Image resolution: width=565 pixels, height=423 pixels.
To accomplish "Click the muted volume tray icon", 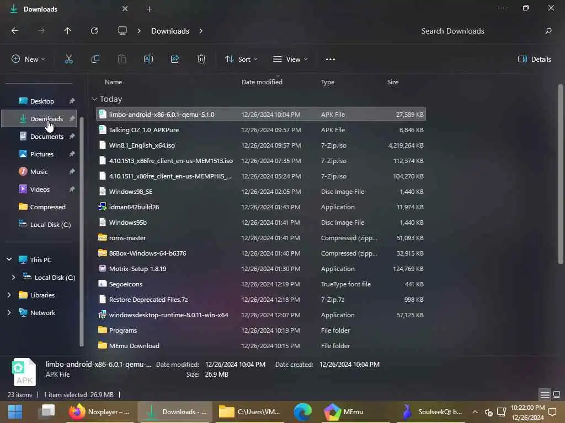I will (x=488, y=412).
